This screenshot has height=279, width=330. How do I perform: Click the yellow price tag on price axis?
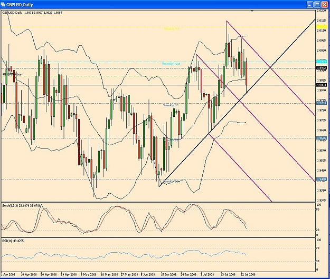(x=322, y=26)
